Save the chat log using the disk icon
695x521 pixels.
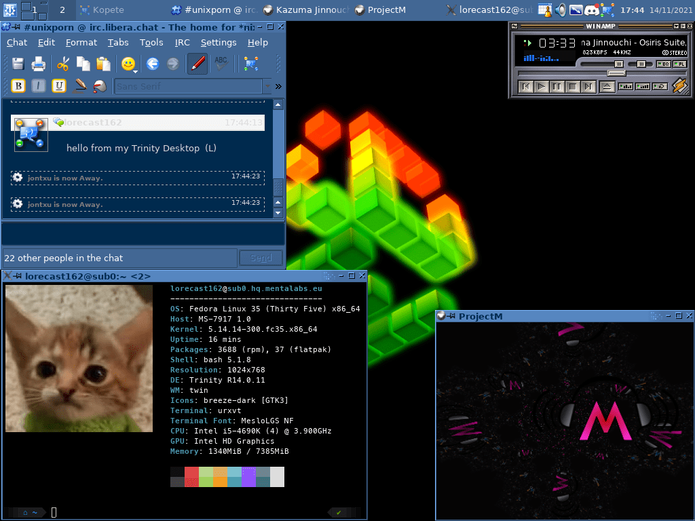(18, 63)
